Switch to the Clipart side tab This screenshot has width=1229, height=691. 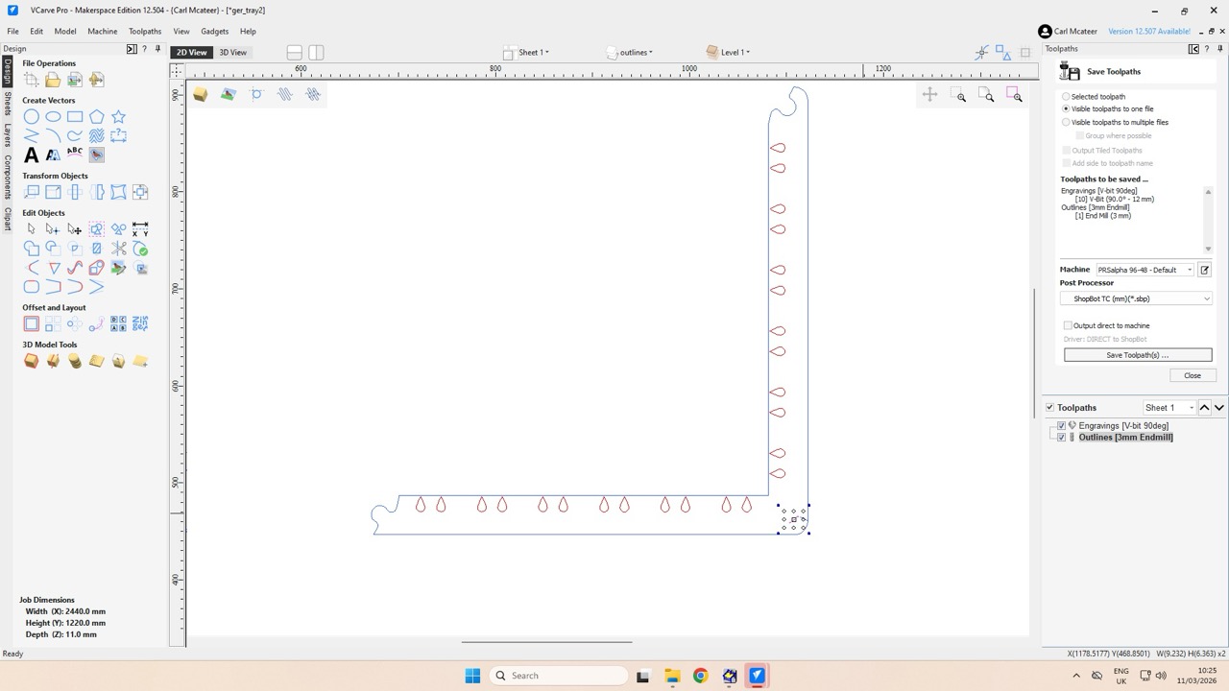(7, 219)
